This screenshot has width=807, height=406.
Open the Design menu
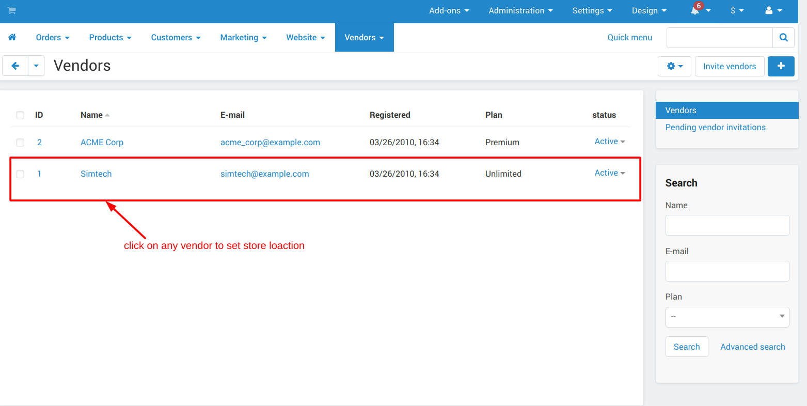[x=649, y=10]
